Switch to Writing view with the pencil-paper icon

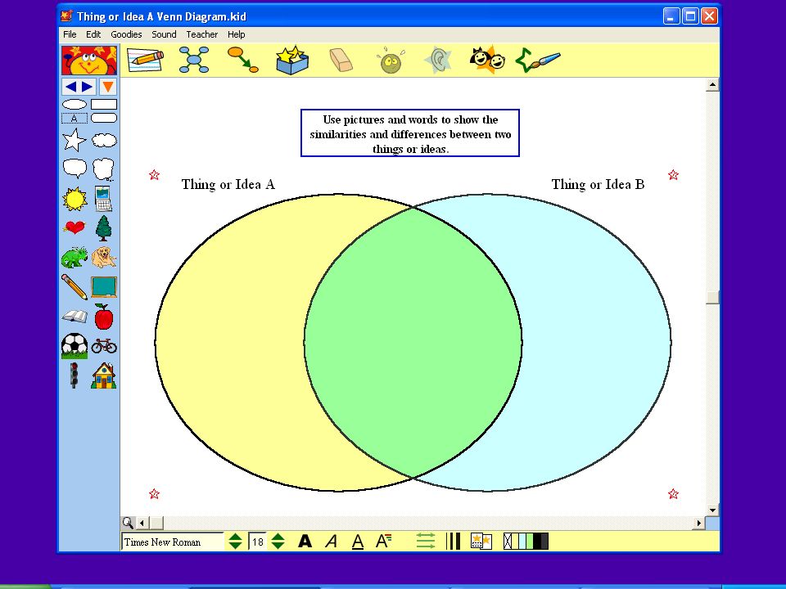point(146,61)
